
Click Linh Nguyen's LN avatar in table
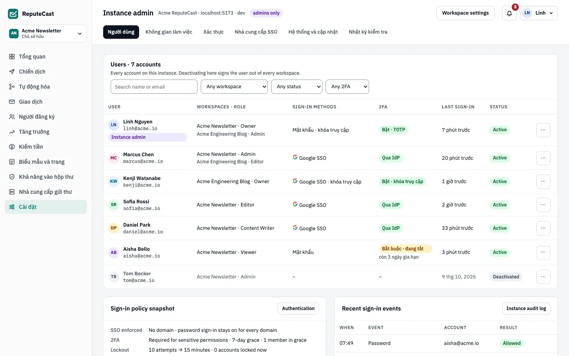click(114, 125)
